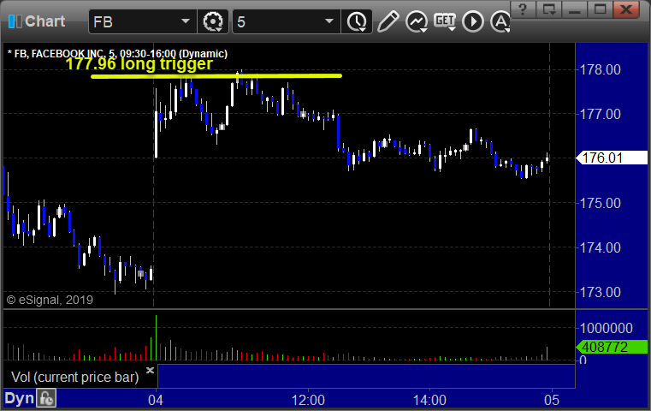This screenshot has height=411, width=651.
Task: Open the chart settings gear icon
Action: click(x=212, y=21)
